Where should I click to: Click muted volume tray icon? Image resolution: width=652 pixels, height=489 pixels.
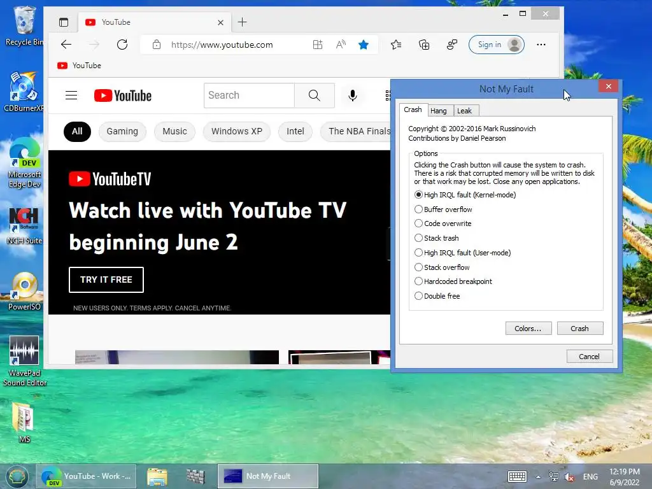(569, 477)
